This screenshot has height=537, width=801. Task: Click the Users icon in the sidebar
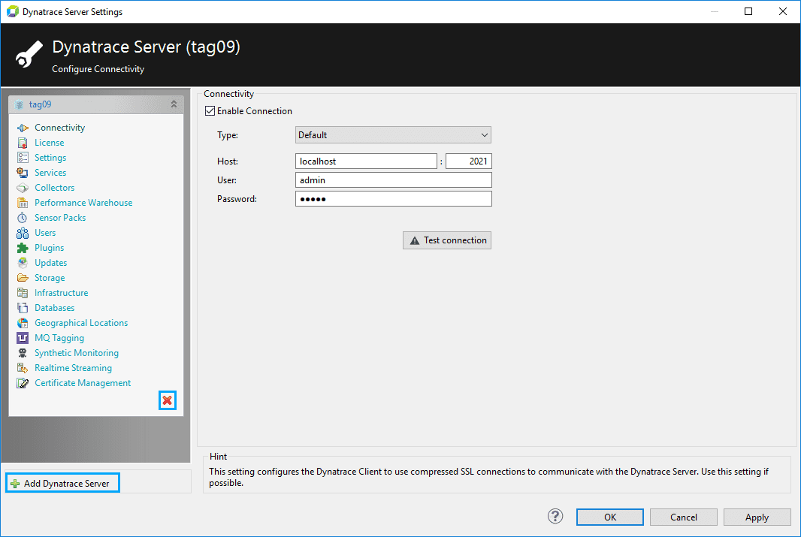point(23,233)
